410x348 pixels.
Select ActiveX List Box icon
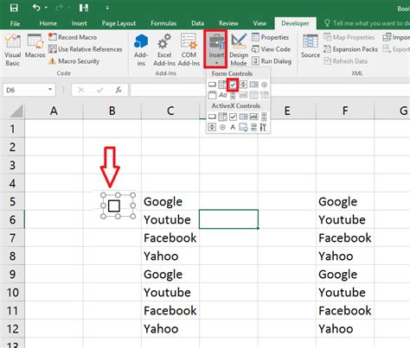[x=243, y=117]
